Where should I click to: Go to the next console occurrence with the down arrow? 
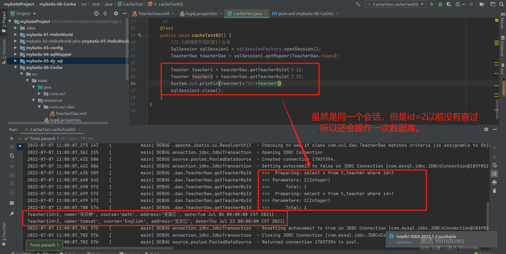click(x=494, y=157)
